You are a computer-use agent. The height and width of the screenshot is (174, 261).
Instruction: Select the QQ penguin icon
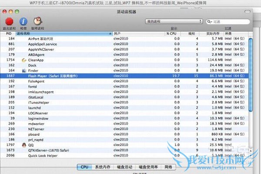(x=24, y=145)
